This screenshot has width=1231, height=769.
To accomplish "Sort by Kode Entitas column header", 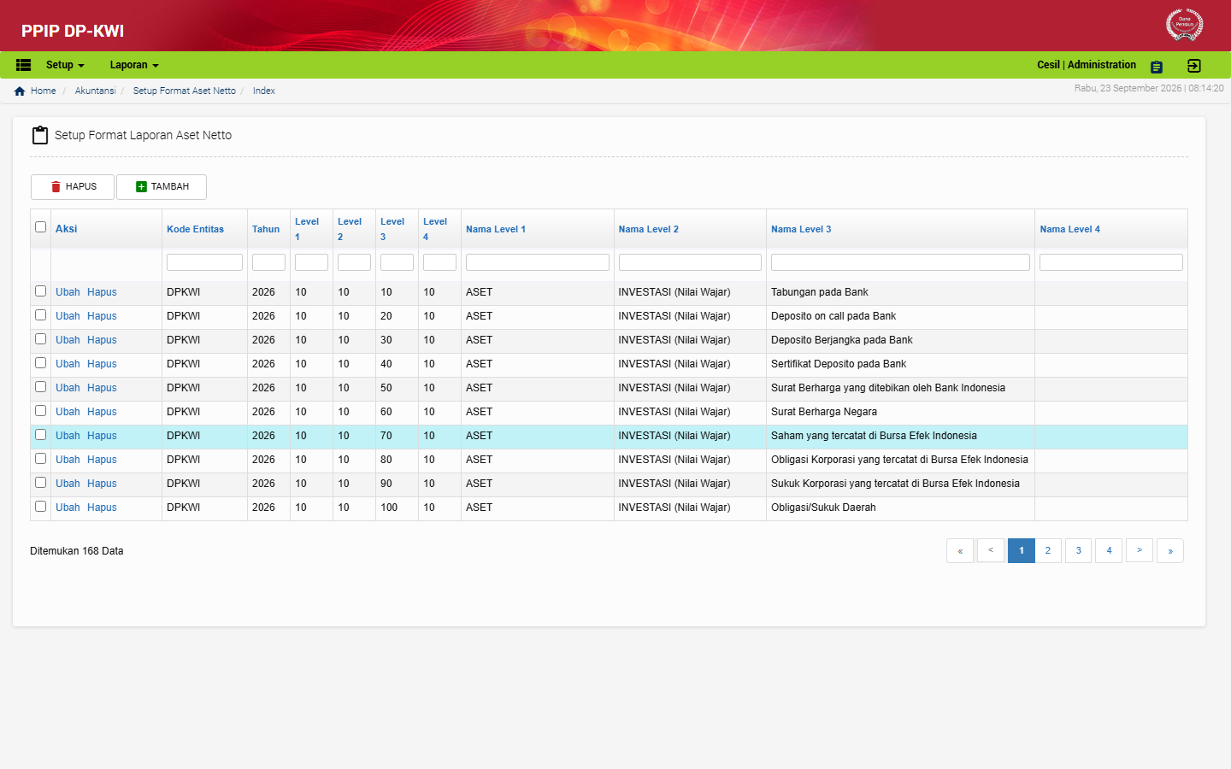I will coord(195,229).
